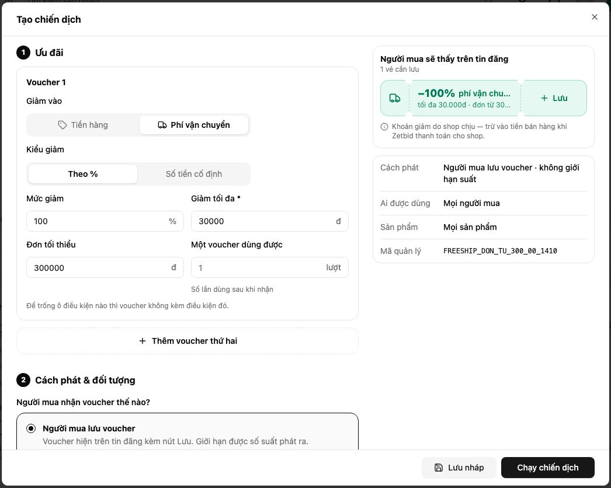Click the price tag icon beside Tiền hàng
Viewport: 611px width, 488px height.
pyautogui.click(x=63, y=125)
